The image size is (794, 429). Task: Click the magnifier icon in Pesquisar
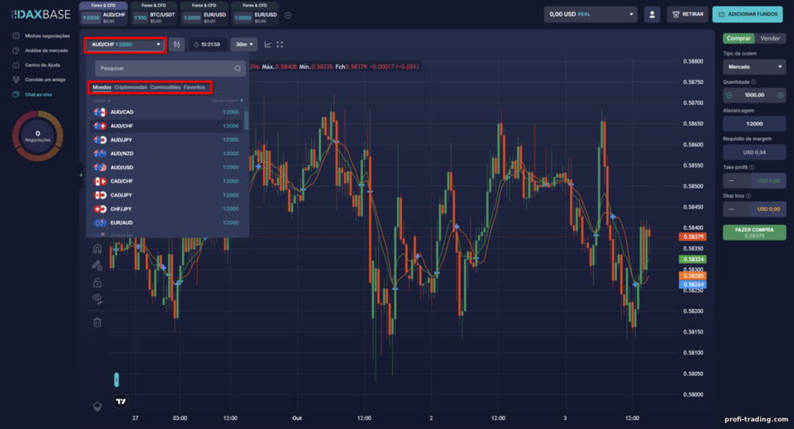237,69
